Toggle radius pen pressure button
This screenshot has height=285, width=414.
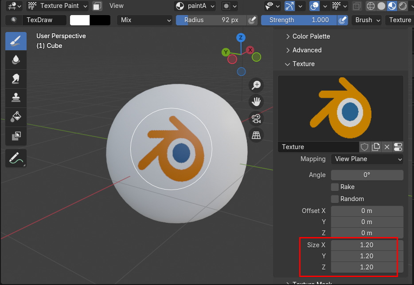pos(252,20)
